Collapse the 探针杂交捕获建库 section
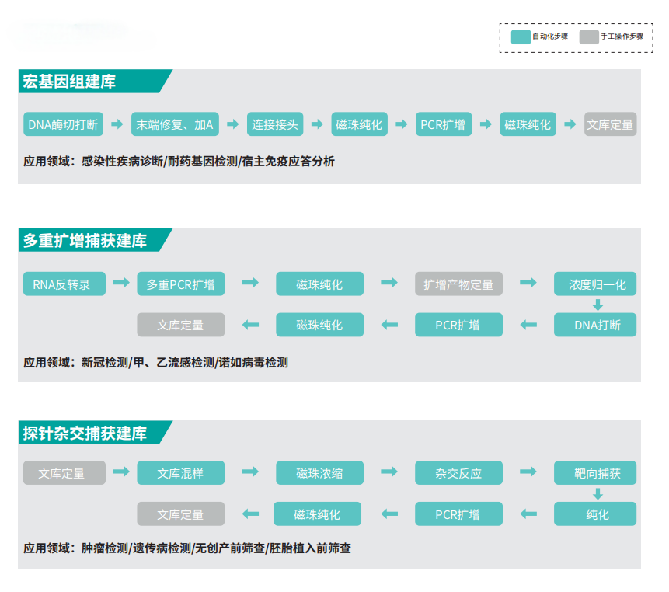Screen dimensions: 669x592 point(85,433)
